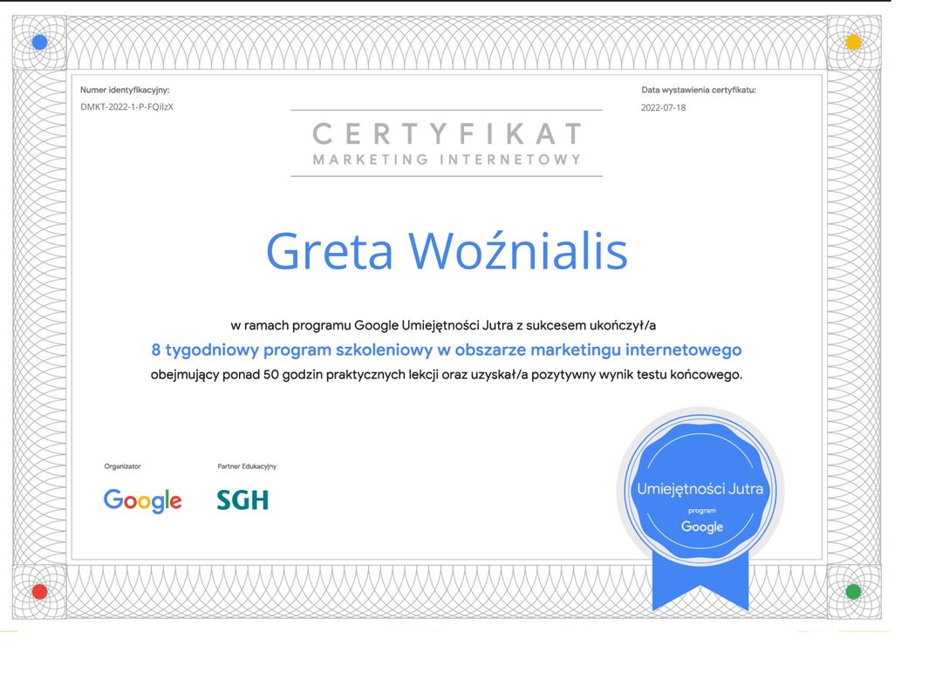Screen dimensions: 942x693
Task: Click the white Google text inside the badge
Action: coord(701,527)
